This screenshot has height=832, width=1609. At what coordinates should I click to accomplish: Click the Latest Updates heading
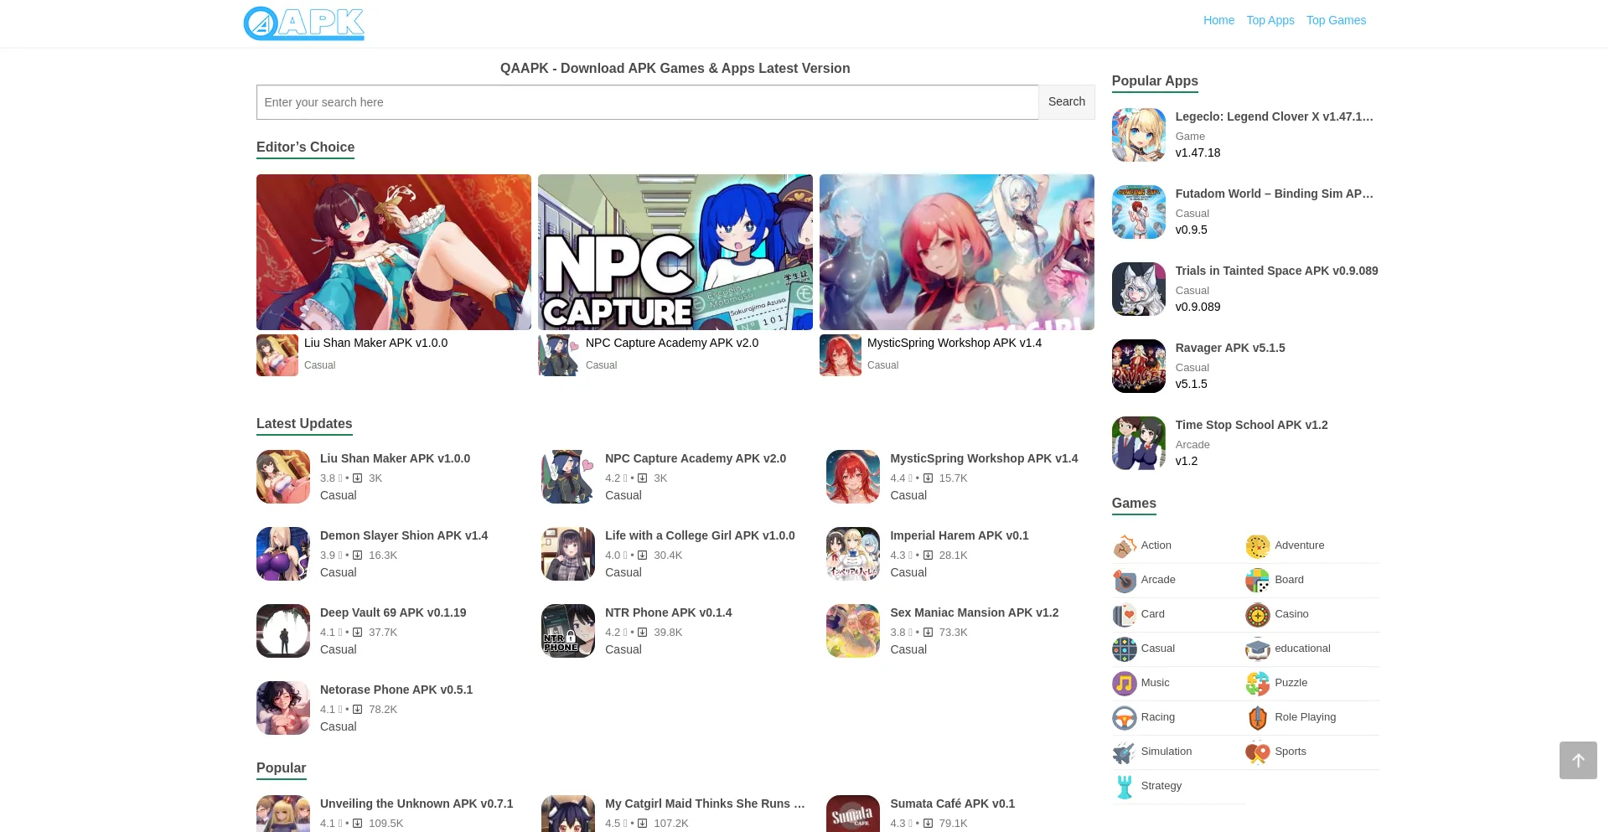(304, 423)
